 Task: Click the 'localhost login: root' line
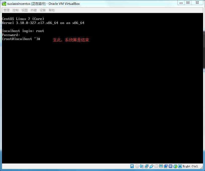coord(23,31)
